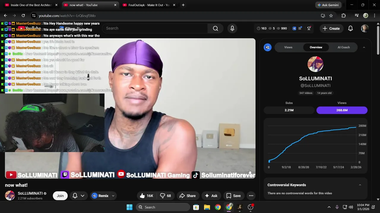Like the video with thumbs up

pos(146,196)
